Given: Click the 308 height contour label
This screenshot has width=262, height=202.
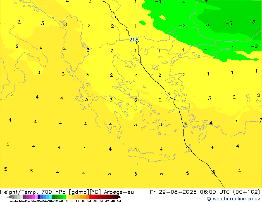Looking at the screenshot, I should [x=134, y=40].
